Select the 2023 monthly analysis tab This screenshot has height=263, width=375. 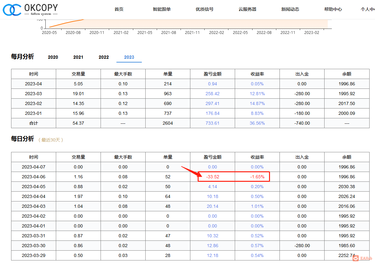coord(129,57)
